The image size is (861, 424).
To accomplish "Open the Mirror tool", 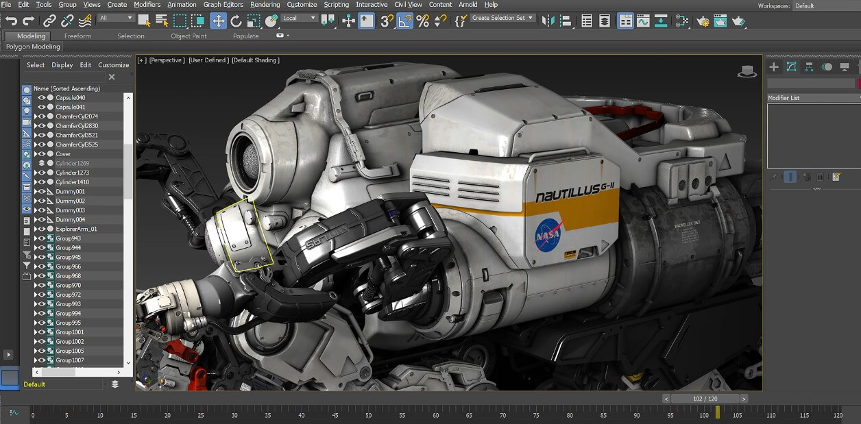I will click(548, 21).
